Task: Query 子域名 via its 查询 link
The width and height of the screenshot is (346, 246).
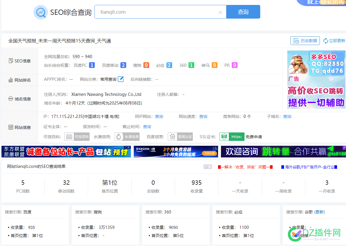Action: [x=287, y=116]
